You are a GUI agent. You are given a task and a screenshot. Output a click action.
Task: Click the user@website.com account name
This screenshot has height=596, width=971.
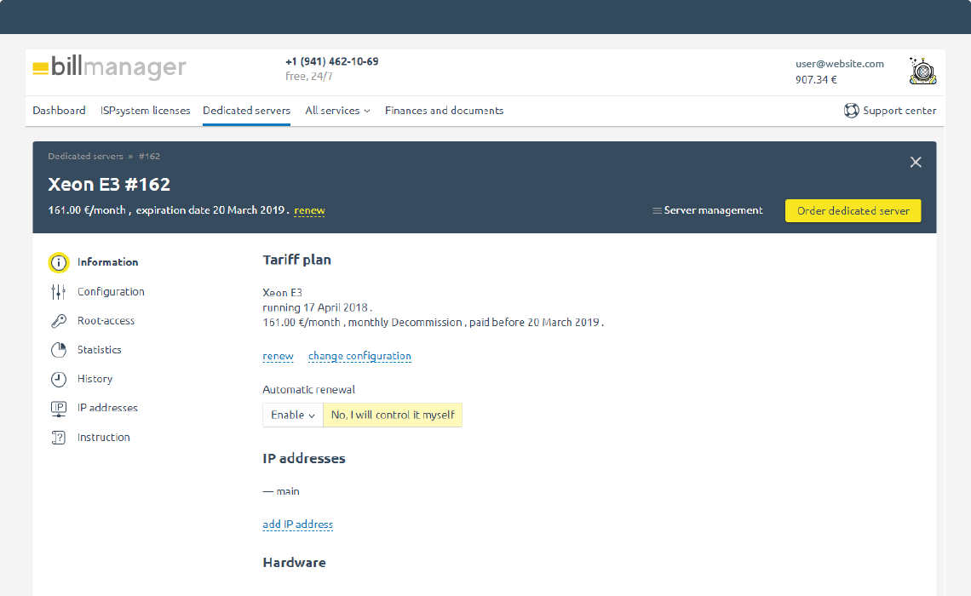pos(840,64)
